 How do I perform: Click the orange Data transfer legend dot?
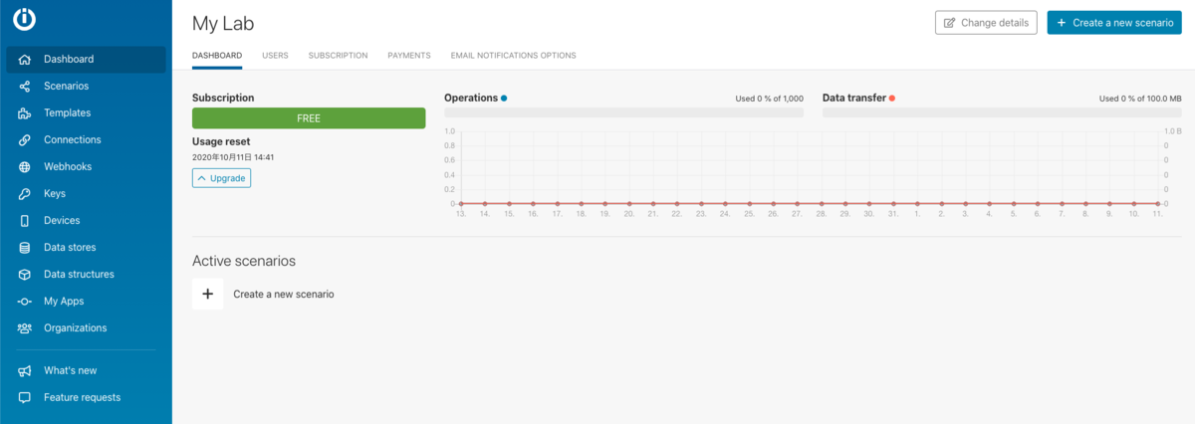click(892, 98)
